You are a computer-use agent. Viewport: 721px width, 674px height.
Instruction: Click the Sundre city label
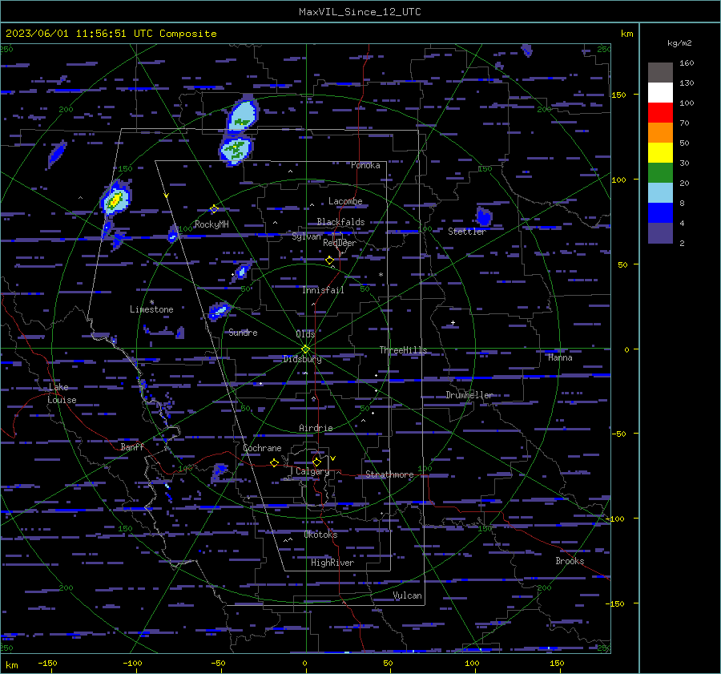point(243,332)
